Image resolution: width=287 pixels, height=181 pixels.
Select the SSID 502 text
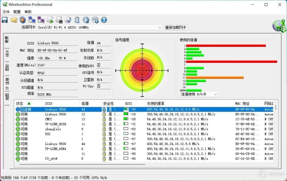point(48,134)
